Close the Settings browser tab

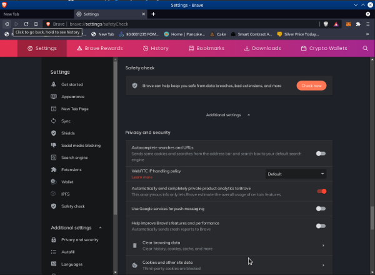pos(144,14)
